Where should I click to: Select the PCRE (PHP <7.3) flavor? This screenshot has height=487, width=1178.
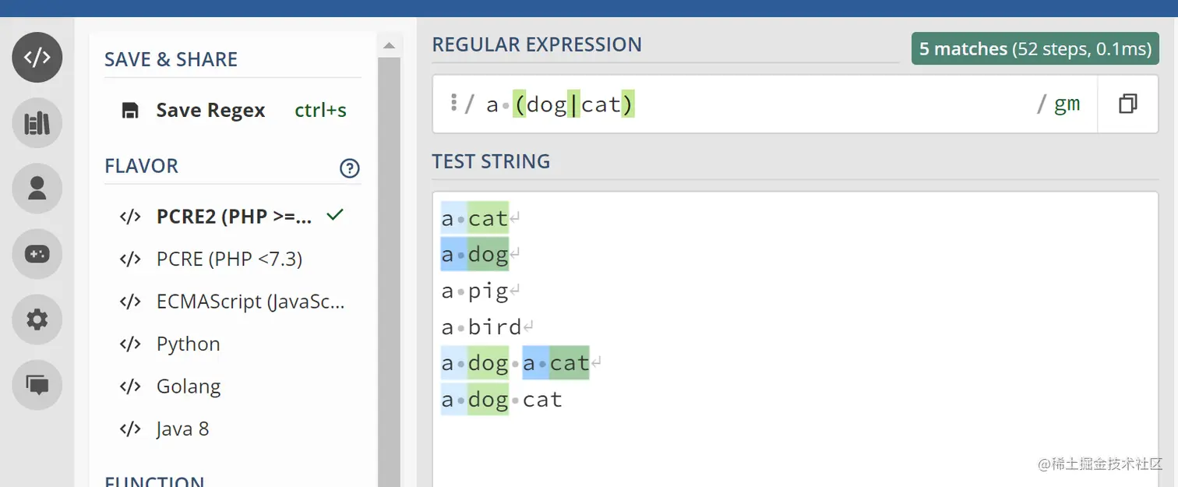pos(229,259)
